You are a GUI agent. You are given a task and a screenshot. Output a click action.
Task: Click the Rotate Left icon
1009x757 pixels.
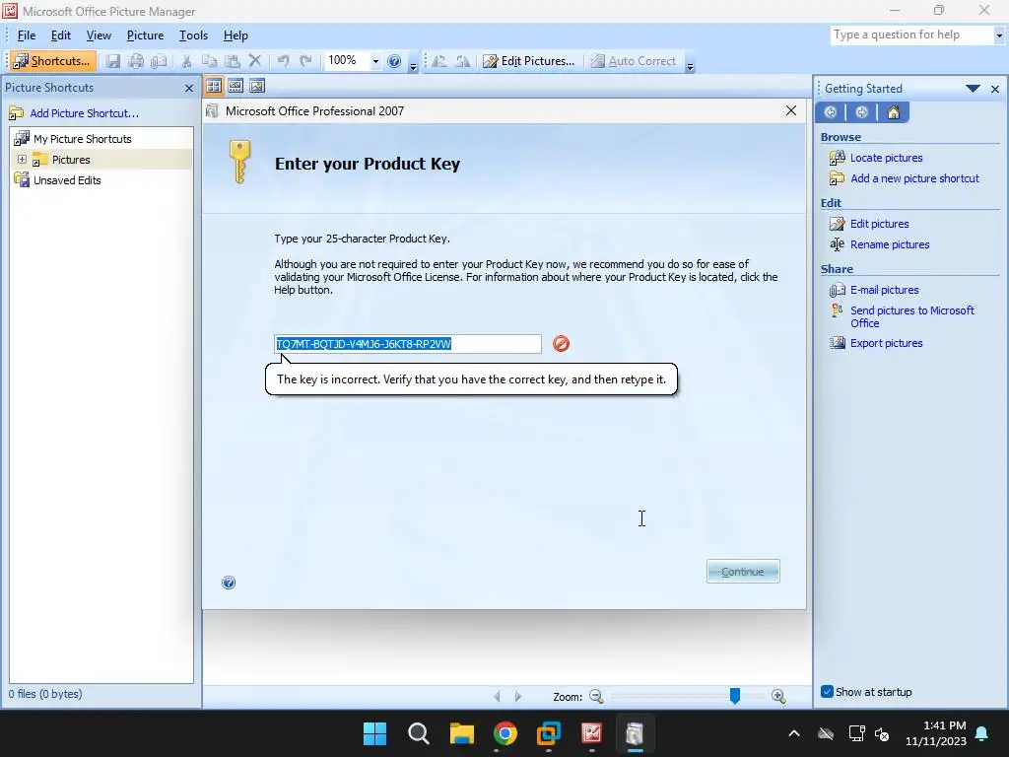(x=439, y=61)
